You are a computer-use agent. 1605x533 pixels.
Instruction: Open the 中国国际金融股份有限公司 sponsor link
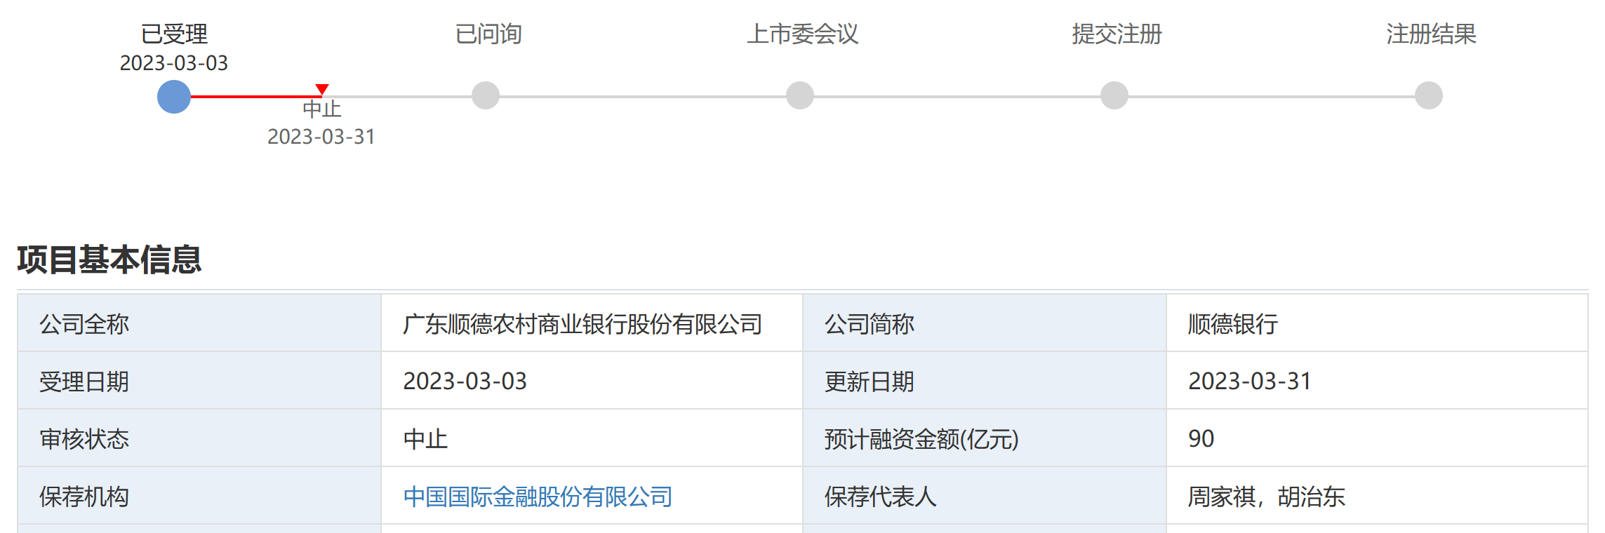pyautogui.click(x=538, y=497)
